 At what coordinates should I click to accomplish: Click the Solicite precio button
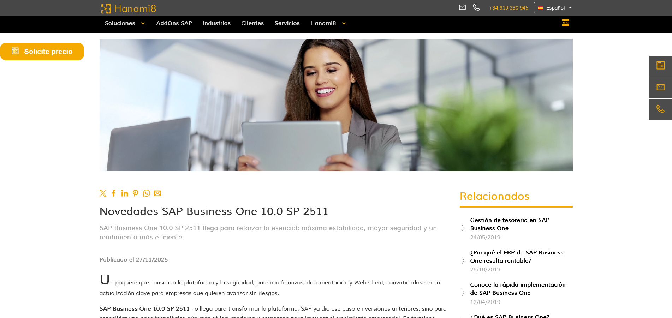(42, 52)
